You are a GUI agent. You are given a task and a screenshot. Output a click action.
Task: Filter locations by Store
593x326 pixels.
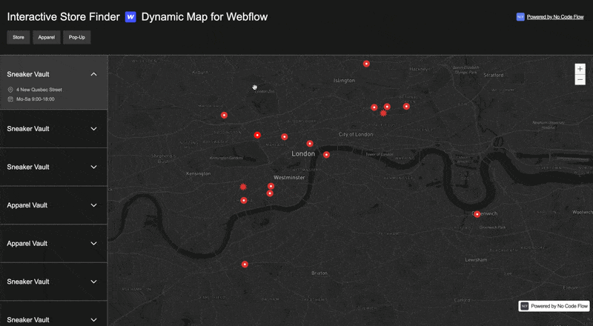pyautogui.click(x=18, y=37)
